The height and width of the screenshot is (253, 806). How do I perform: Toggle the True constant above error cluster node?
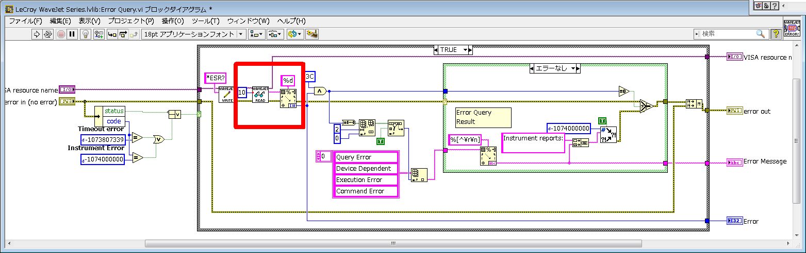(602, 121)
